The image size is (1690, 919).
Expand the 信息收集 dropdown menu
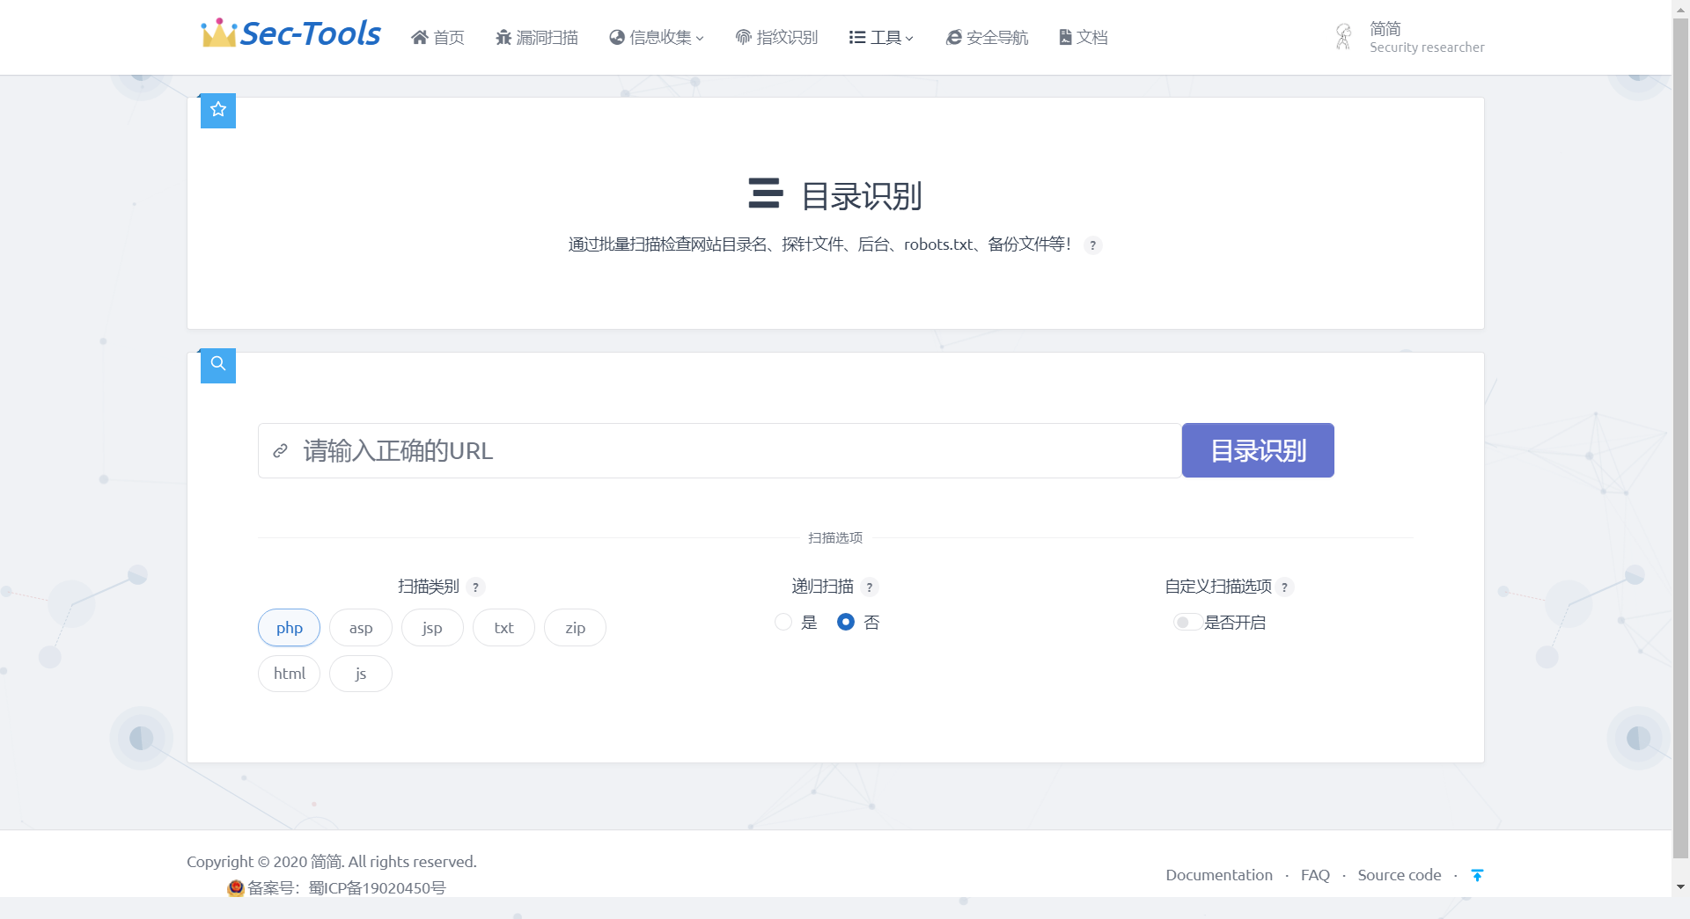pyautogui.click(x=656, y=37)
